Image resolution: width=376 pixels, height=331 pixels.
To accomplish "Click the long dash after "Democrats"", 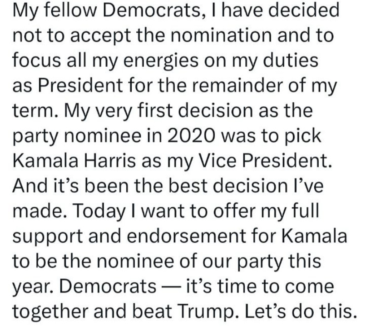I will point(171,287).
